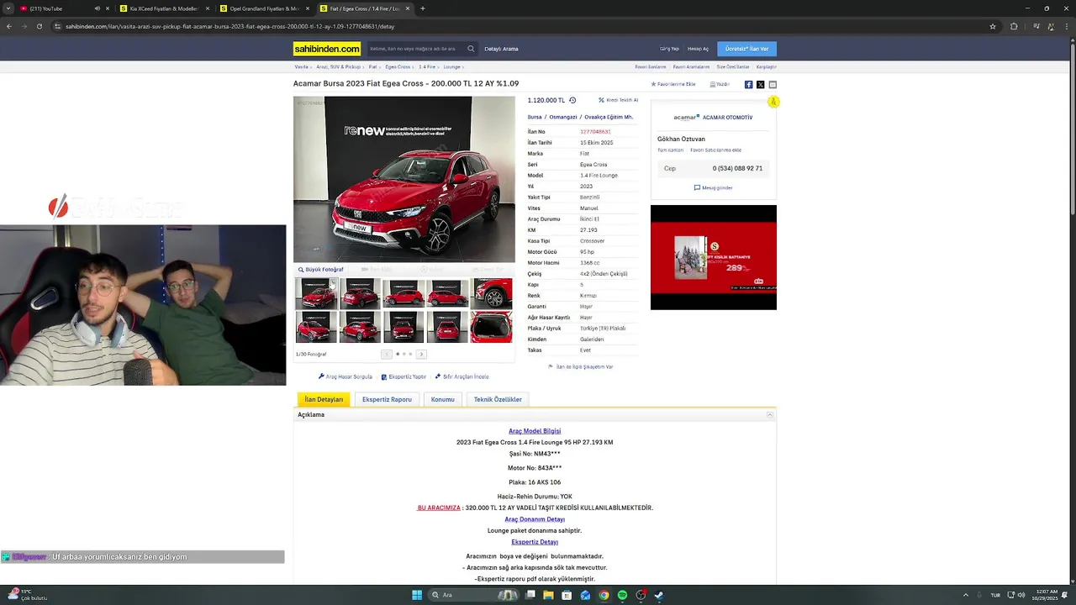1076x605 pixels.
Task: Click price history clock icon
Action: coord(572,100)
